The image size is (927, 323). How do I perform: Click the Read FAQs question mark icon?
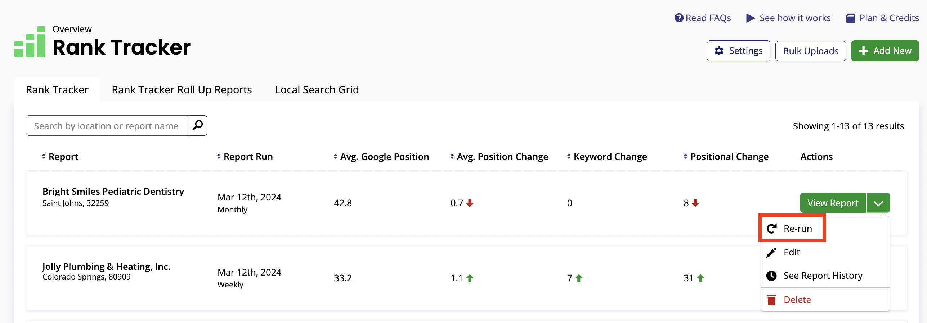[x=679, y=18]
